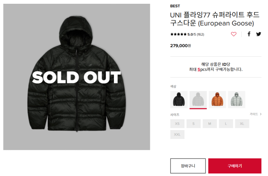This screenshot has height=176, width=268.
Task: Choose size XXL
Action: [x=177, y=134]
